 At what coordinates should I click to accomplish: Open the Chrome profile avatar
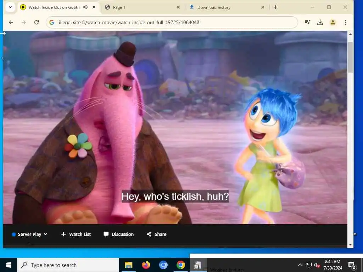tap(333, 22)
